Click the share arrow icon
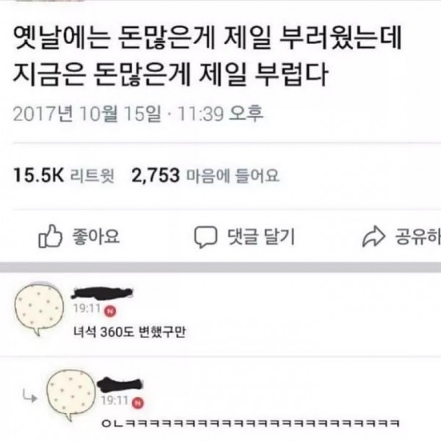 [x=373, y=237]
